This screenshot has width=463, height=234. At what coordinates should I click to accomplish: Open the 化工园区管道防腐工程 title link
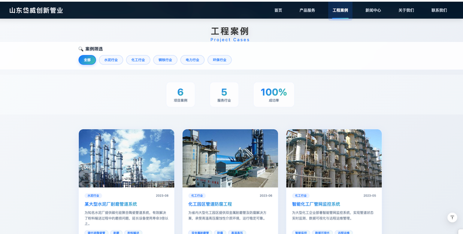[210, 204]
